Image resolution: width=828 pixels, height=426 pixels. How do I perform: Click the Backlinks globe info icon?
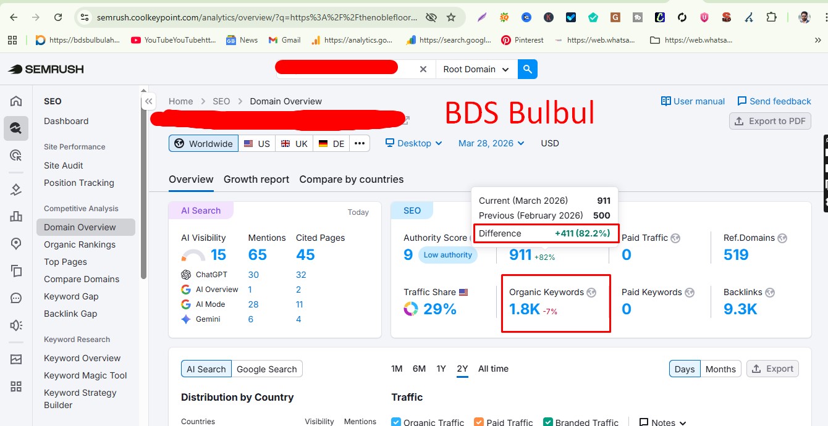pos(769,293)
